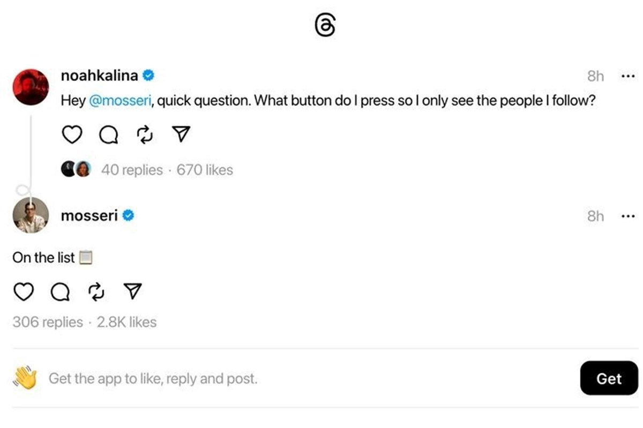Viewport: 643px width, 428px height.
Task: Open mosseri's username profile link
Action: point(89,216)
